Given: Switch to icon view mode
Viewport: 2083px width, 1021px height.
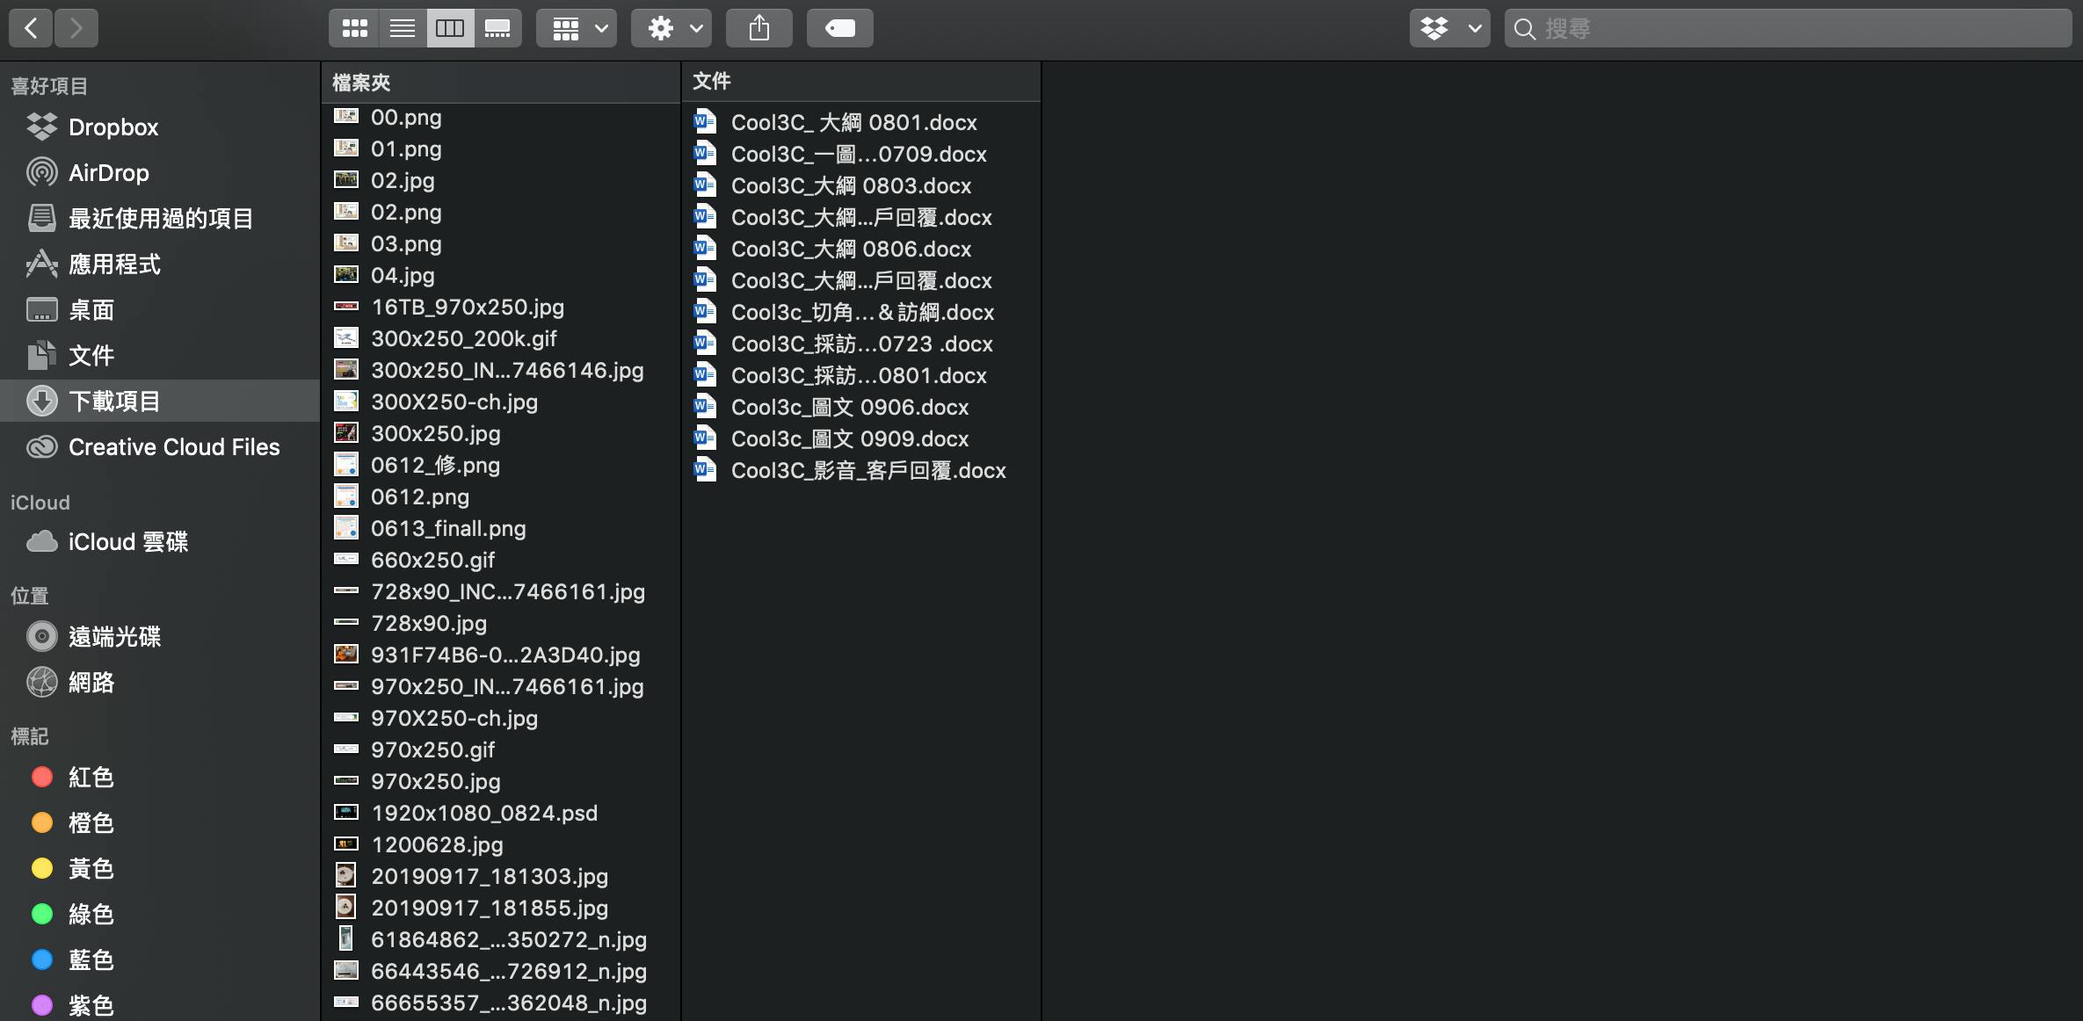Looking at the screenshot, I should tap(354, 28).
